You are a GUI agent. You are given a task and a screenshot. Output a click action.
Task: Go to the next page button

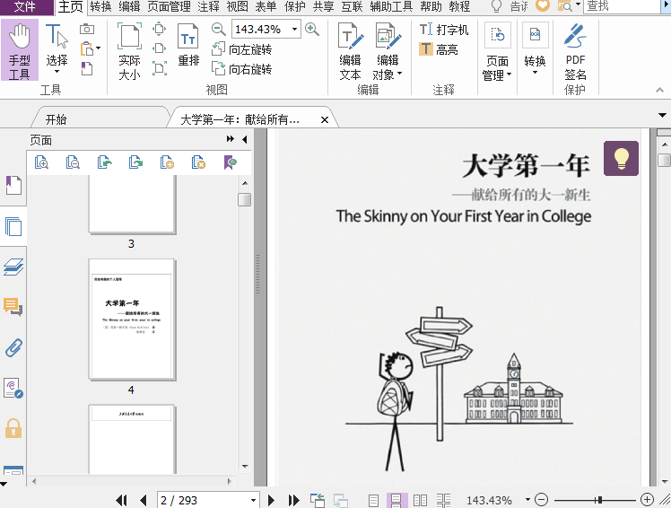click(271, 500)
